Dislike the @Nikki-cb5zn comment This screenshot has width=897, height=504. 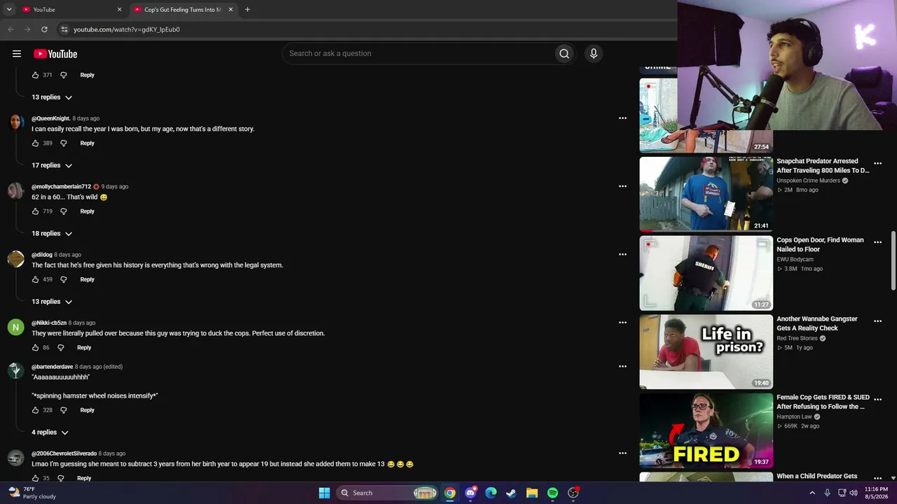pos(60,348)
